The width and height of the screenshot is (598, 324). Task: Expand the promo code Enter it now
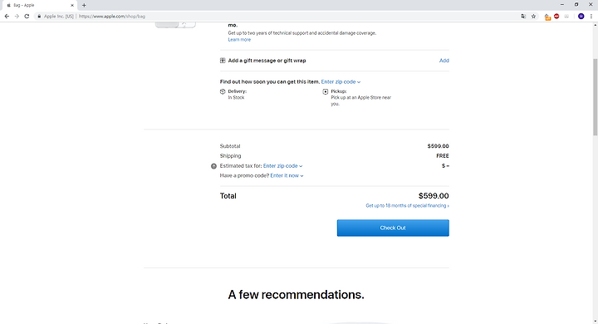coord(287,175)
